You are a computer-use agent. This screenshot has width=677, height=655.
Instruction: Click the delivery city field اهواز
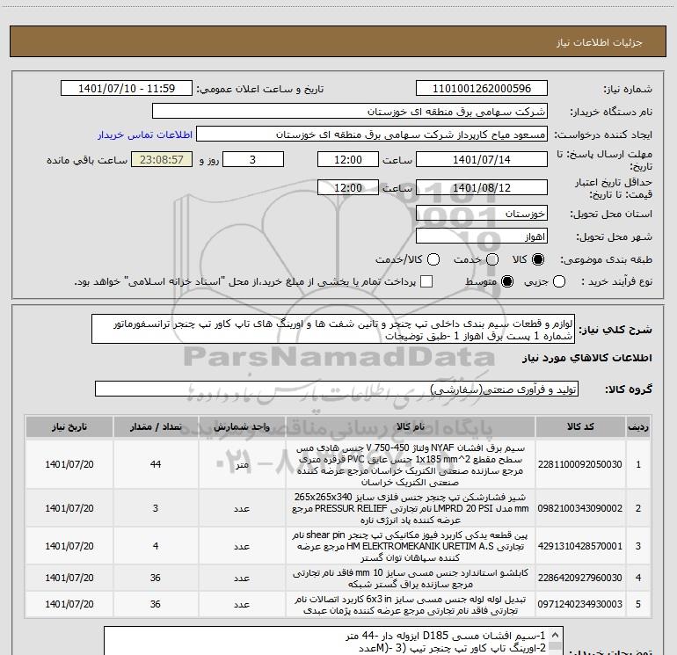(x=482, y=237)
